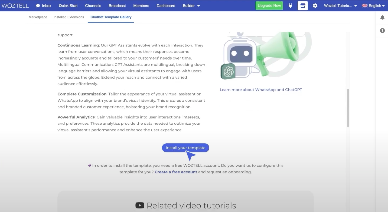Select the Chatbot Template Gallery tab

click(111, 17)
